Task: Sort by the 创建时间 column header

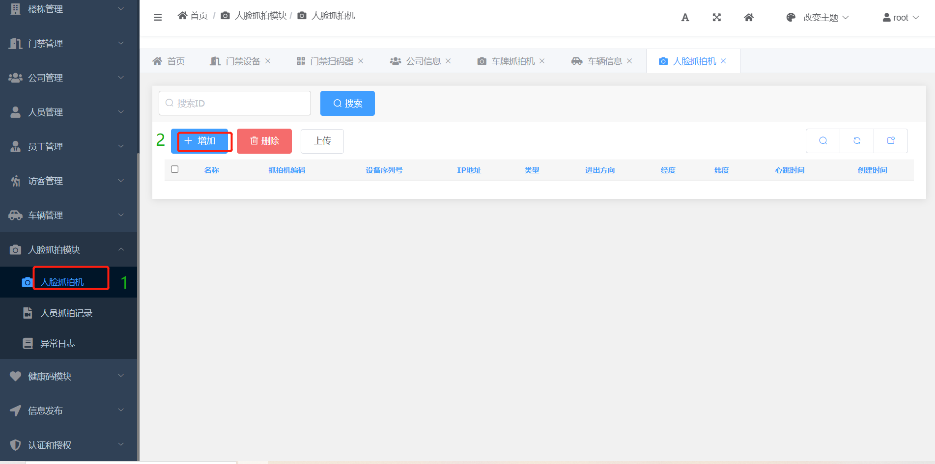Action: point(872,170)
